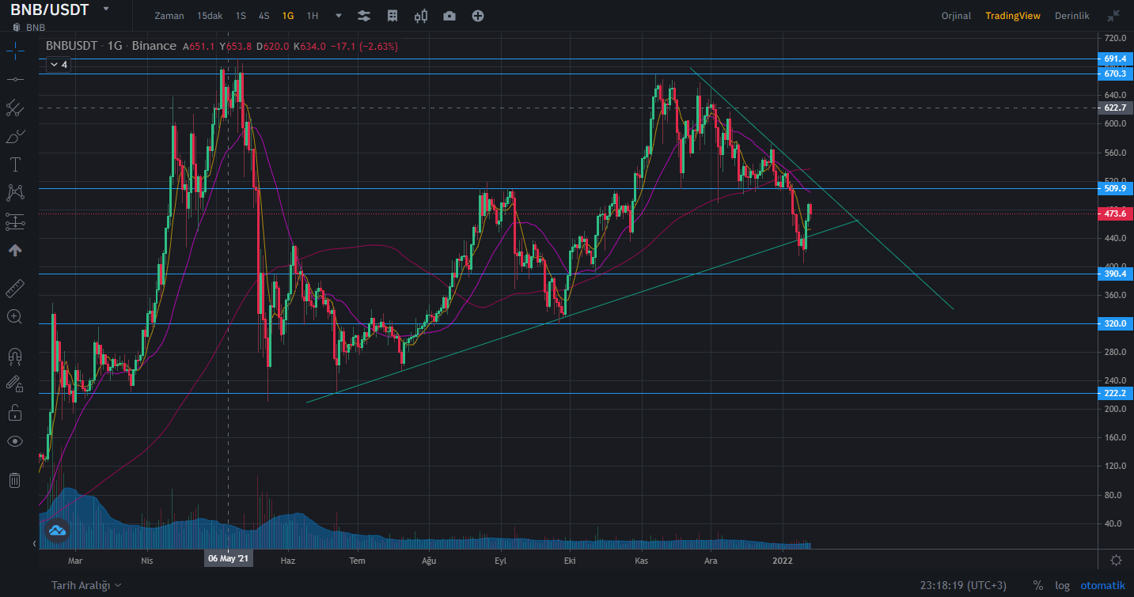Switch to the Orjinal tab
1134x597 pixels.
tap(956, 15)
